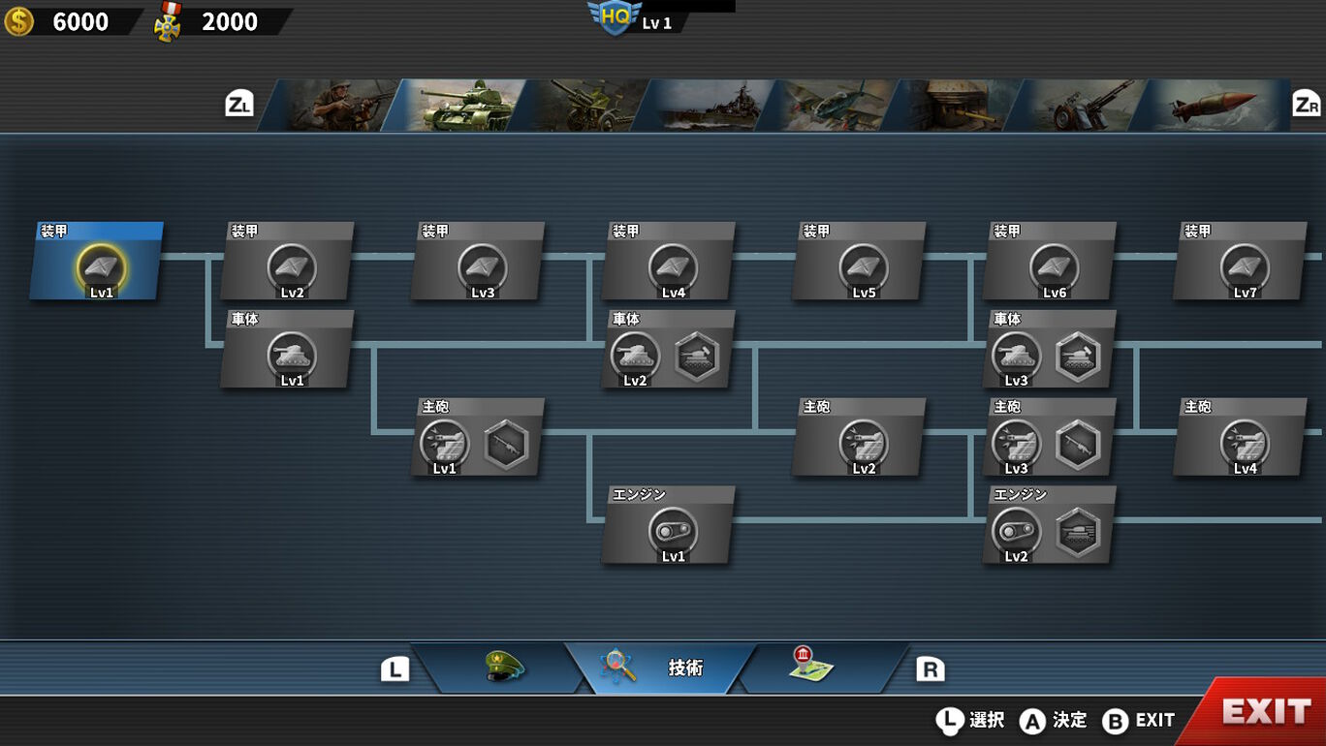Switch to the map landmark tab
1326x746 pixels.
[812, 668]
